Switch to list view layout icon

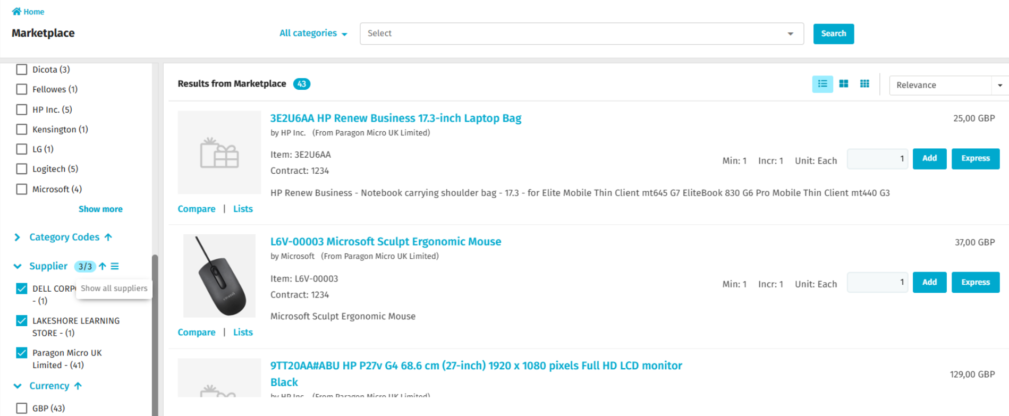click(822, 84)
